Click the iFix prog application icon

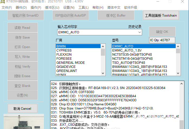pyautogui.click(x=3, y=2)
